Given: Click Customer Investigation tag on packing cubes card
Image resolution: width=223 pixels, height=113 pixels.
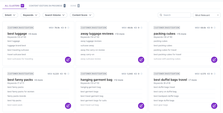Looking at the screenshot, I should (x=167, y=28).
